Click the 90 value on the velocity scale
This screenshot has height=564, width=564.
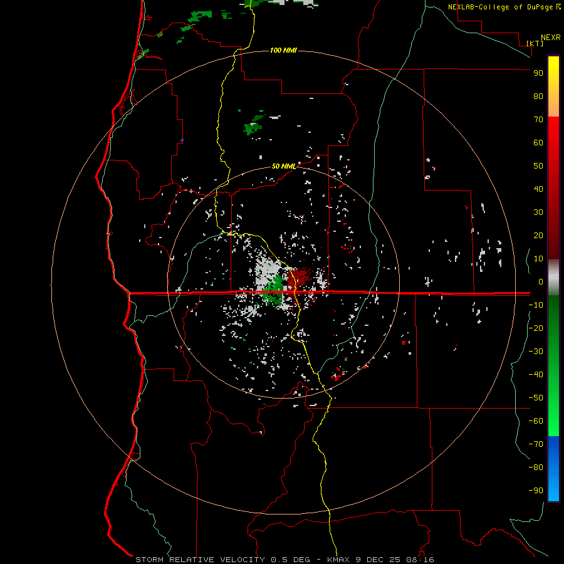coord(538,73)
